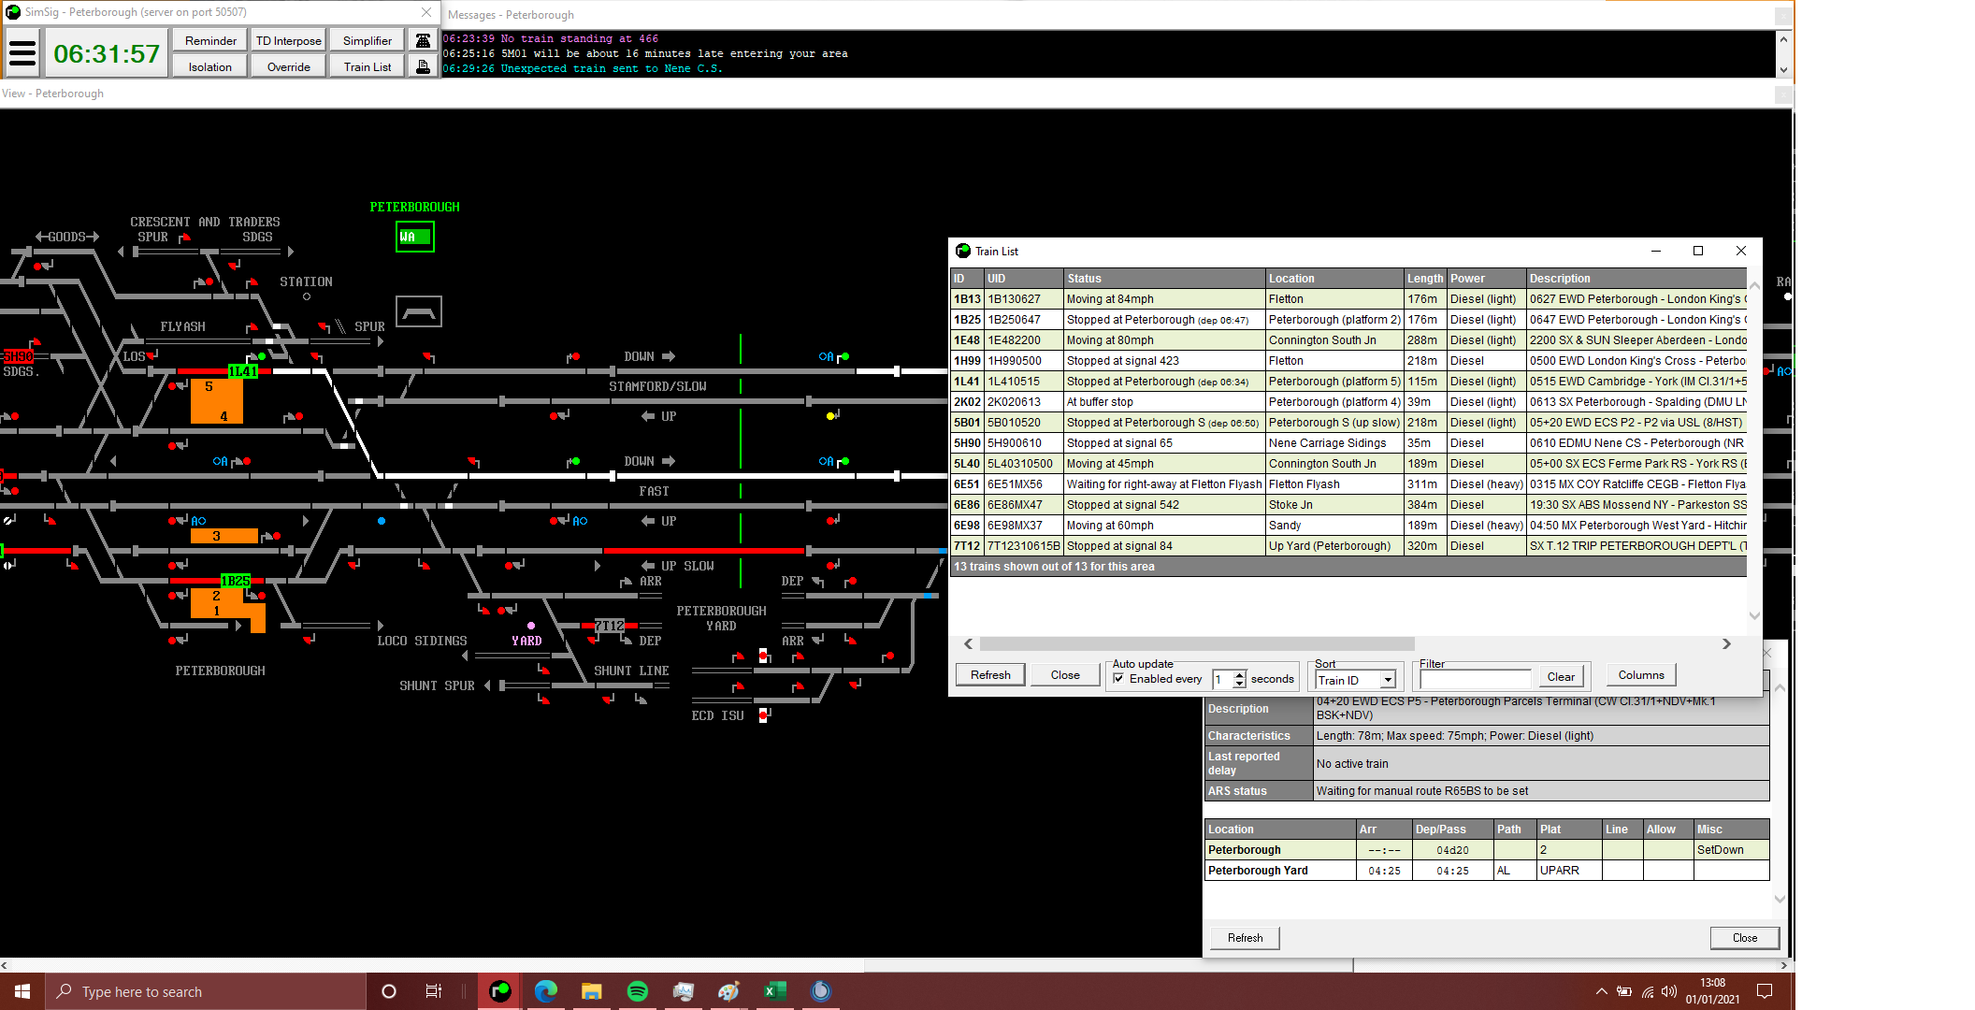Image resolution: width=1975 pixels, height=1010 pixels.
Task: Open the Isolation tool
Action: click(x=210, y=66)
